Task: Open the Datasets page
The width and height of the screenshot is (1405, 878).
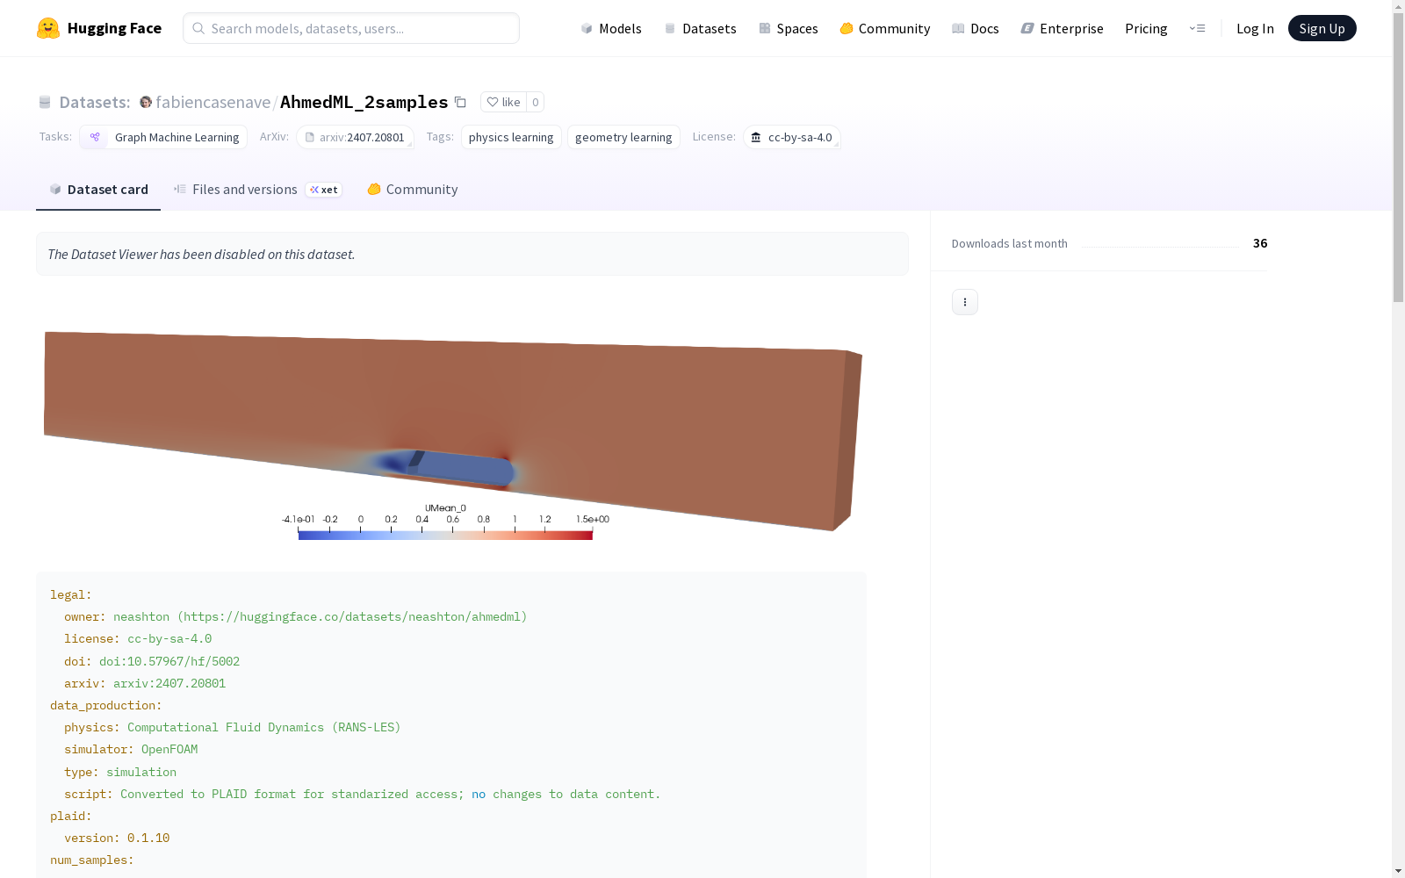Action: pyautogui.click(x=700, y=28)
